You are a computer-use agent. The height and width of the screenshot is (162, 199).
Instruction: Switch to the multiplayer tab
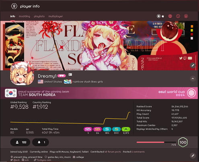click(55, 16)
